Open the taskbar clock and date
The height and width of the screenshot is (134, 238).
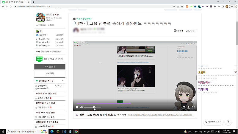pos(226,132)
